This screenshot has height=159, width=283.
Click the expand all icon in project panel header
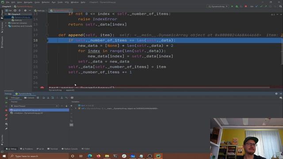click(19, 11)
